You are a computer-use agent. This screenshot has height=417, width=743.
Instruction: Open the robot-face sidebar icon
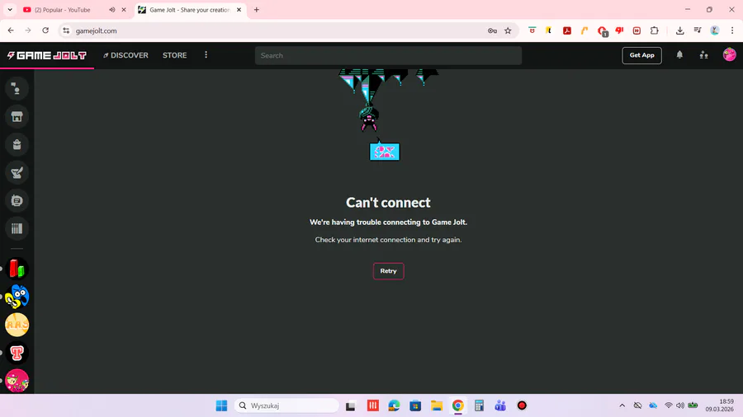pos(17,200)
